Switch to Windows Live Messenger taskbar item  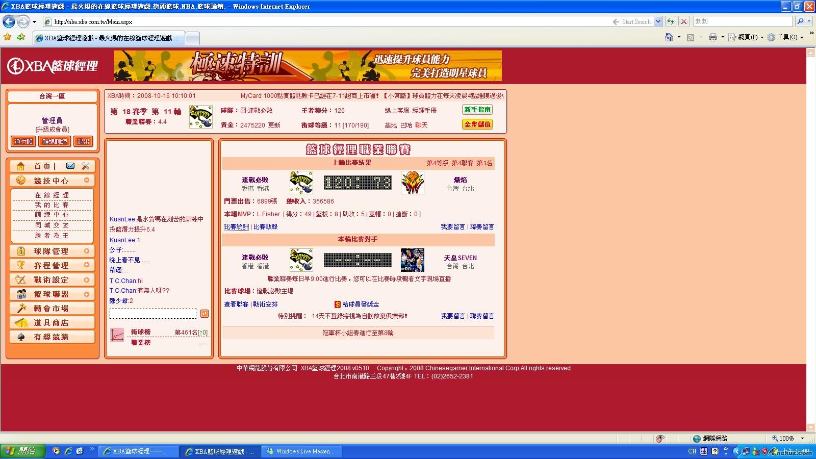point(302,451)
